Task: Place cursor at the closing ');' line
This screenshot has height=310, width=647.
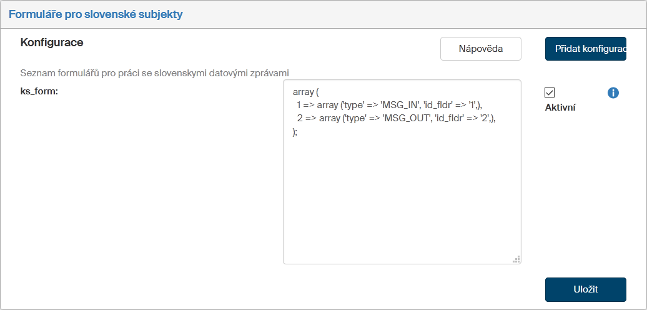Action: [295, 131]
